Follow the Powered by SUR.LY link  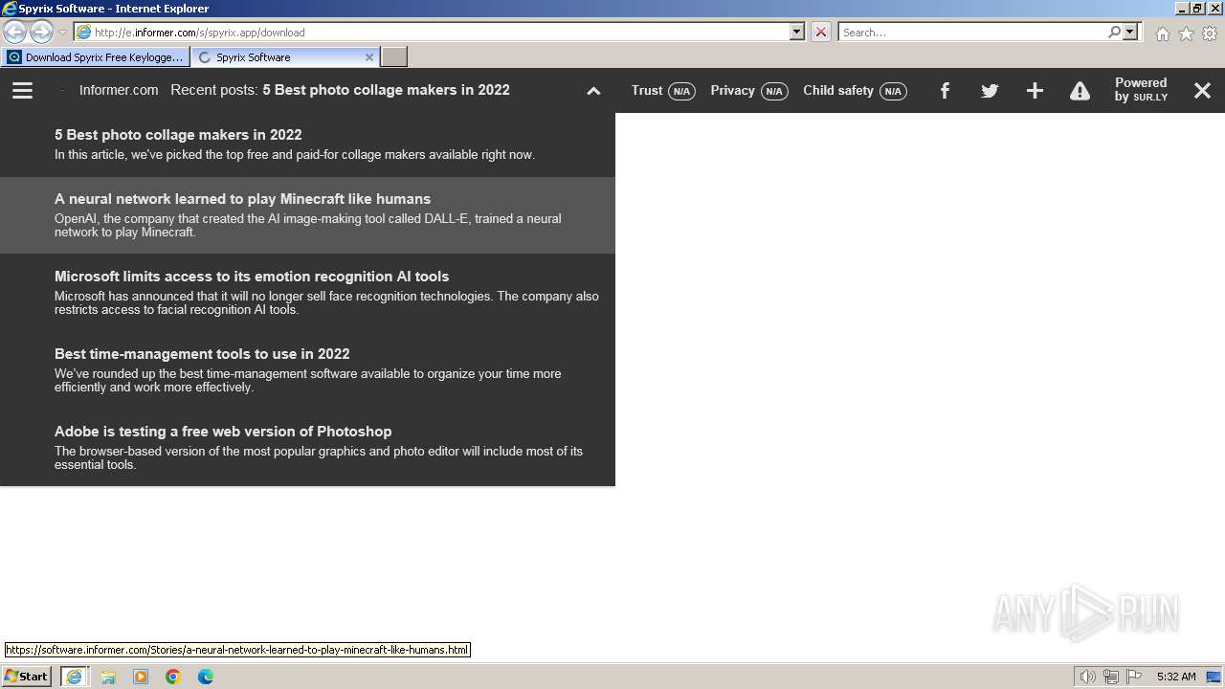1141,90
